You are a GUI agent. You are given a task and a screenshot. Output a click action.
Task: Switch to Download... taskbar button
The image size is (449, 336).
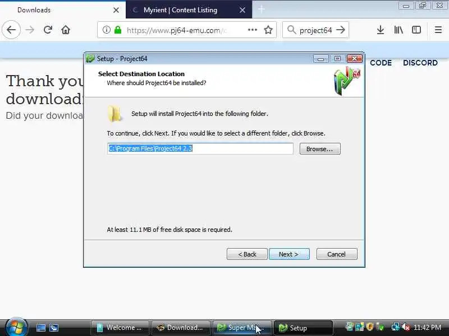coord(181,328)
